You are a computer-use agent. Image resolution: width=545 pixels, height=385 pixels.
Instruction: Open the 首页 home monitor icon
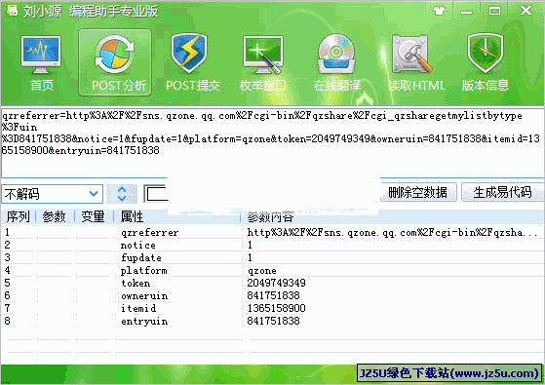41,56
